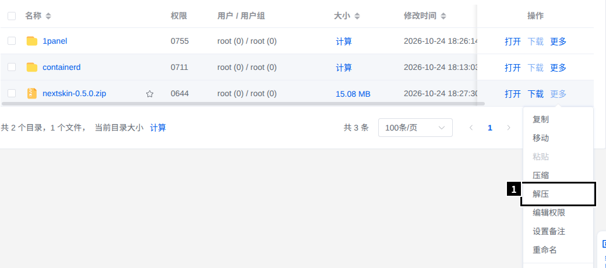Image resolution: width=606 pixels, height=268 pixels.
Task: Choose 编辑权限 from the context menu
Action: pyautogui.click(x=558, y=213)
